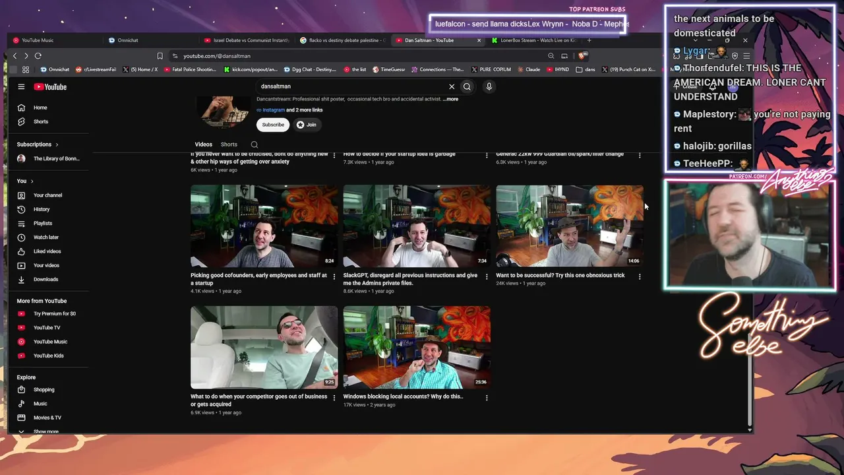Expand the Subscriptions section
Viewport: 844px width, 475px height.
click(38, 144)
